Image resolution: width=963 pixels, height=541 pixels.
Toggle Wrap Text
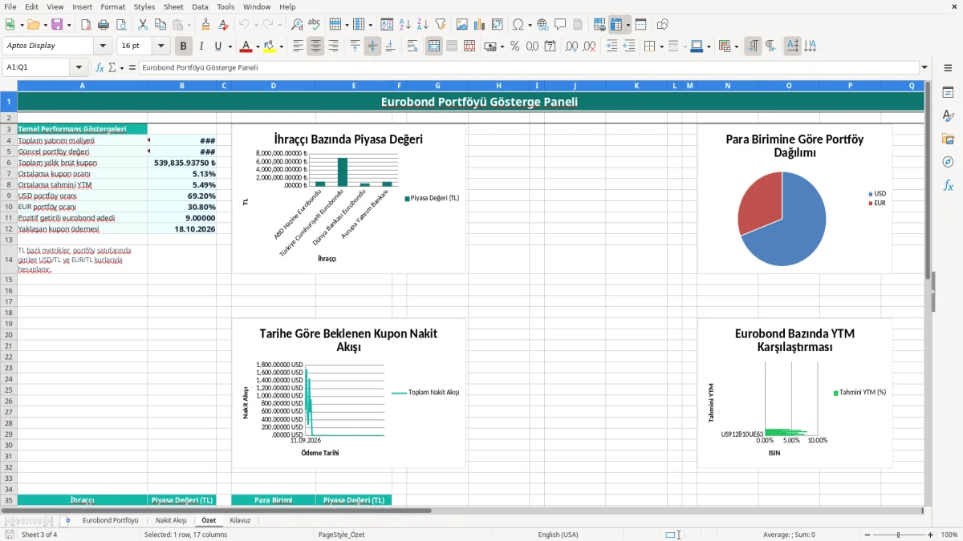(x=412, y=46)
